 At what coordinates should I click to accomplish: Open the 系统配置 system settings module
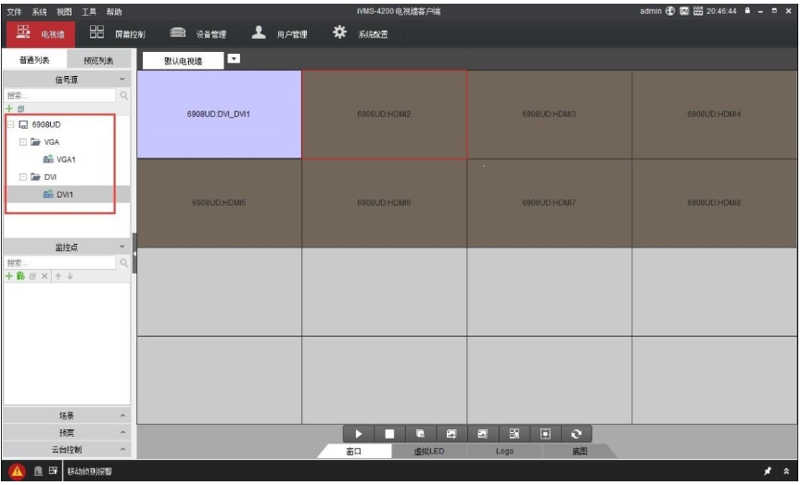click(362, 34)
